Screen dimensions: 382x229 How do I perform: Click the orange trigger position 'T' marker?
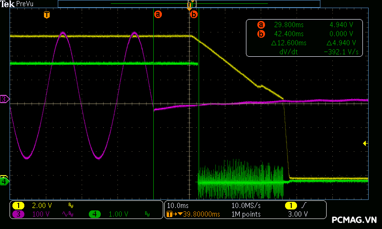[46, 14]
